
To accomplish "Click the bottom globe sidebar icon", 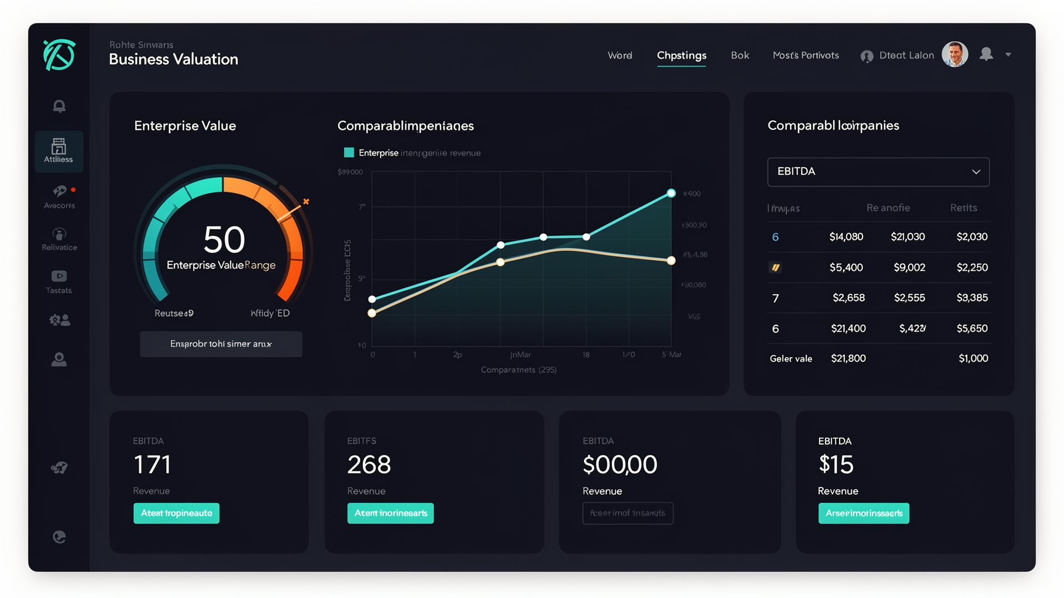I will 59,537.
